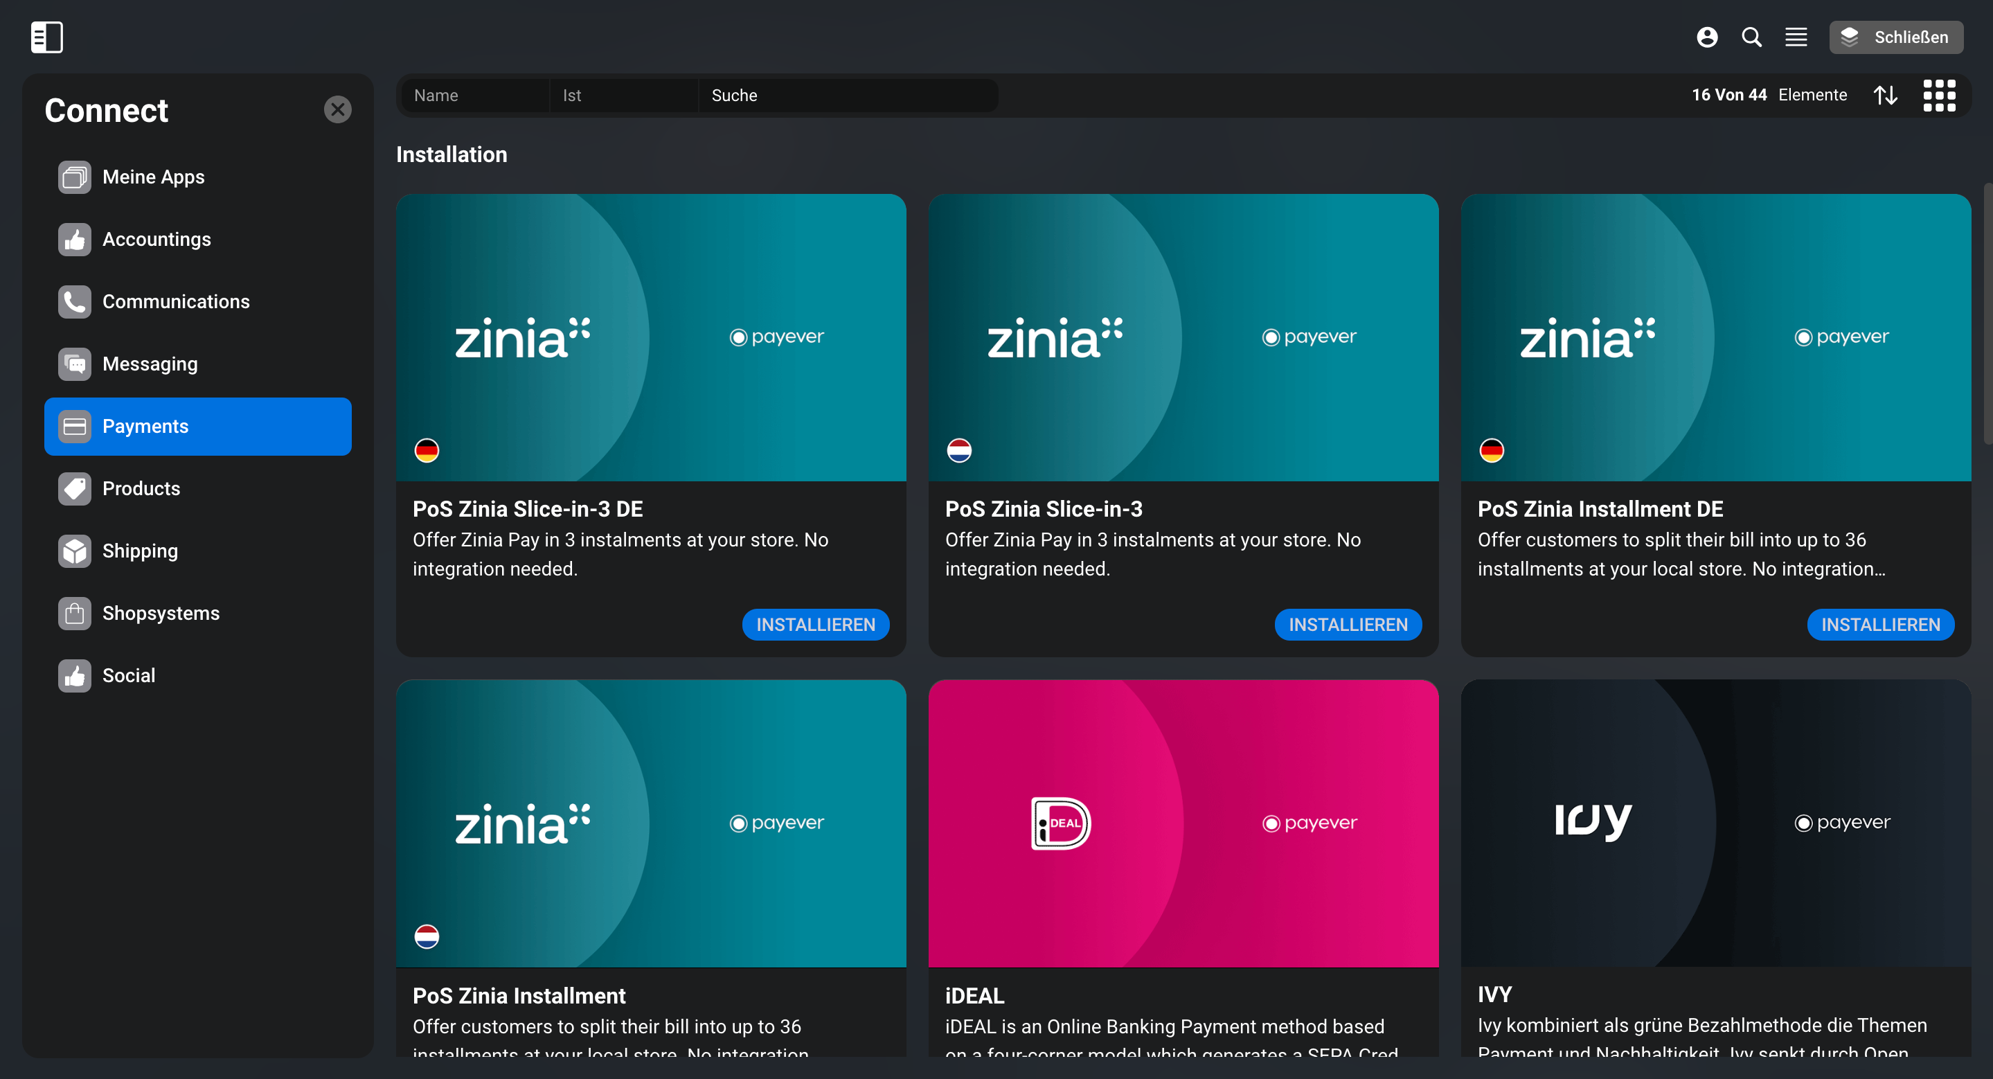
Task: Install PoS Zinia Slice-in-3 Netherlands app
Action: coord(1348,624)
